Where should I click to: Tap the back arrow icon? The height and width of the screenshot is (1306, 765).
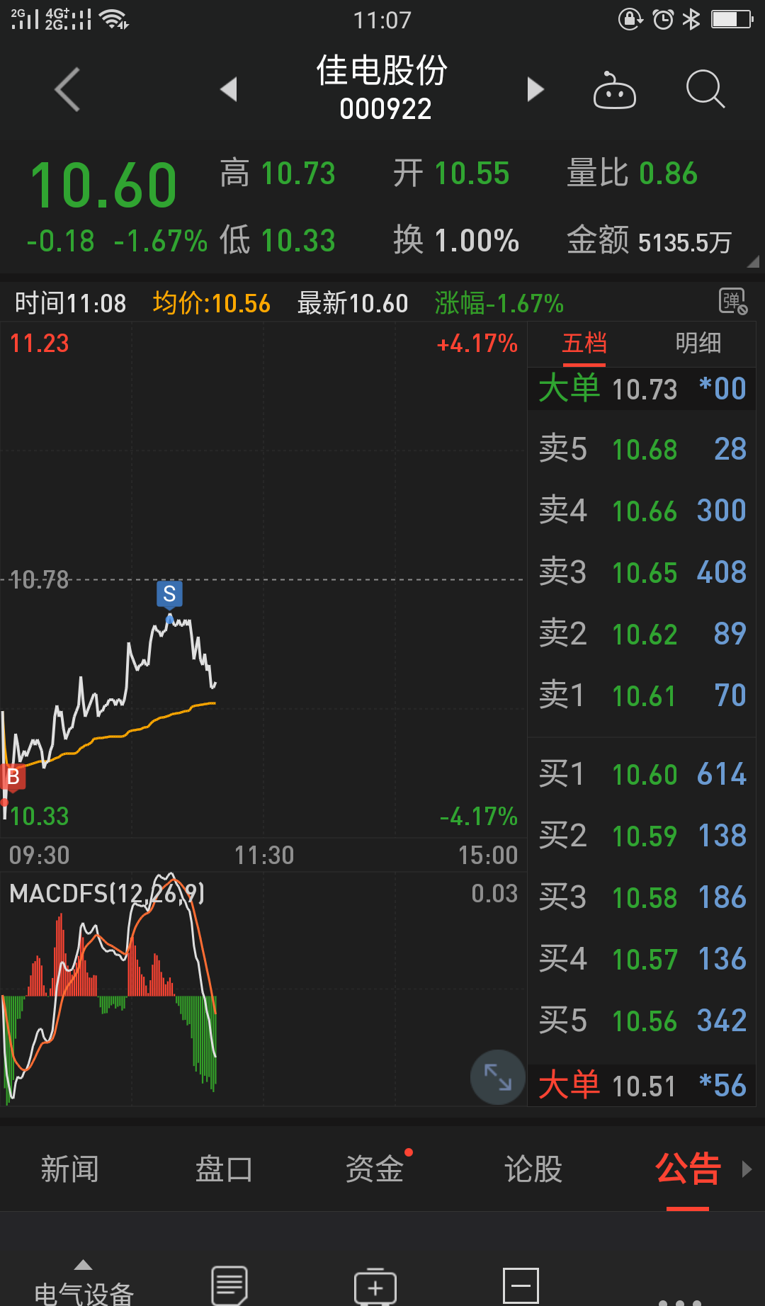click(67, 90)
